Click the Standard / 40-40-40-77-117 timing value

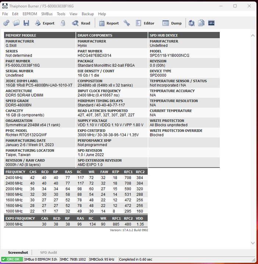101,105
